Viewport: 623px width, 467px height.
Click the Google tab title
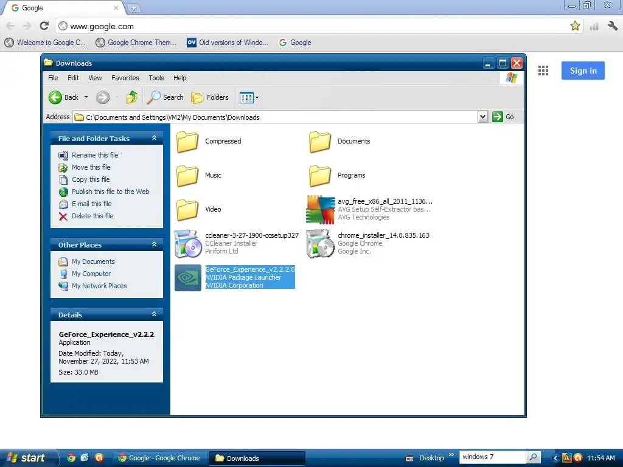pos(33,8)
